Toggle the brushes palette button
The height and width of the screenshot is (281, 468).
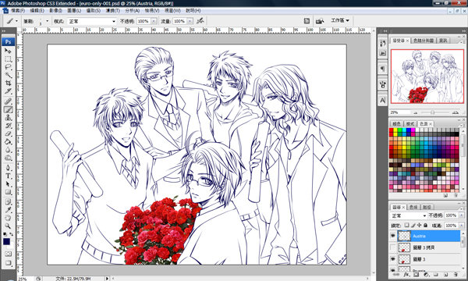coord(307,21)
